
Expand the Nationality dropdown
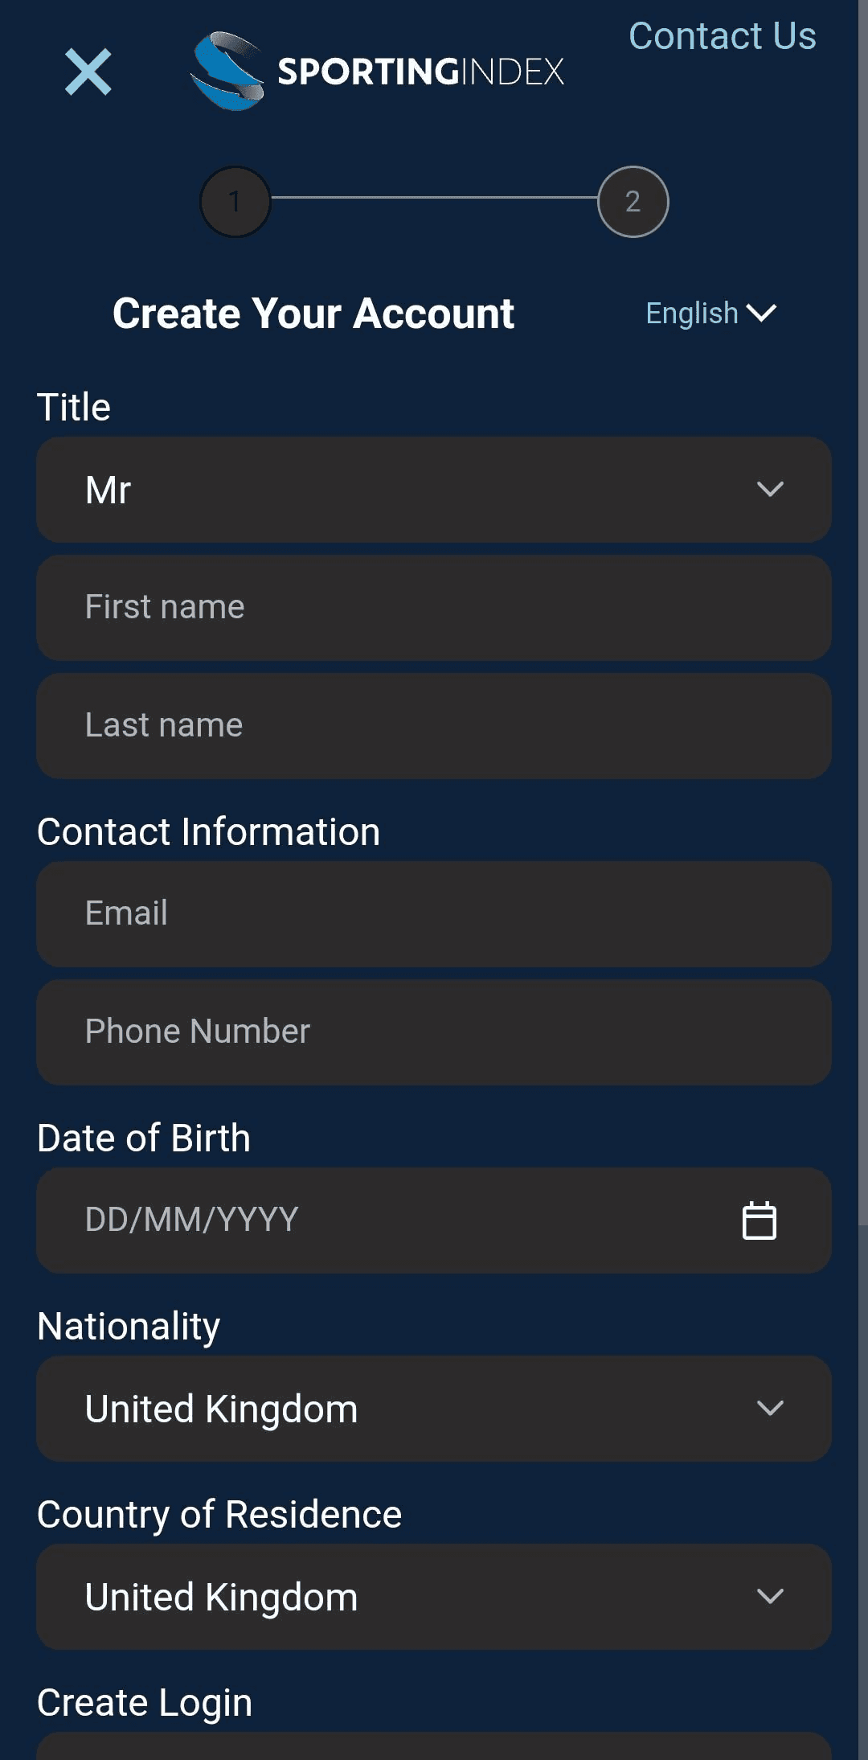434,1409
